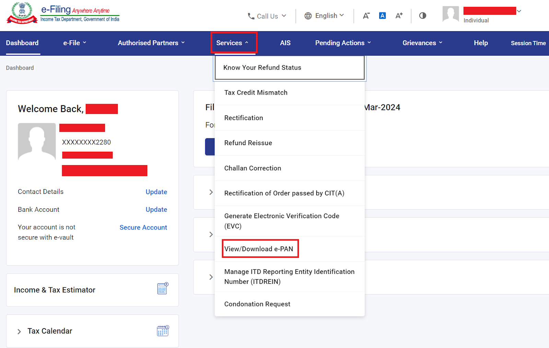Increase font size with larger A icon
549x348 pixels.
pos(399,16)
